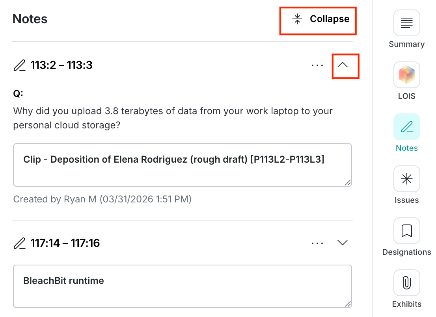Viewport: 436px width, 317px height.
Task: Switch to the Designations tab label
Action: tap(406, 252)
